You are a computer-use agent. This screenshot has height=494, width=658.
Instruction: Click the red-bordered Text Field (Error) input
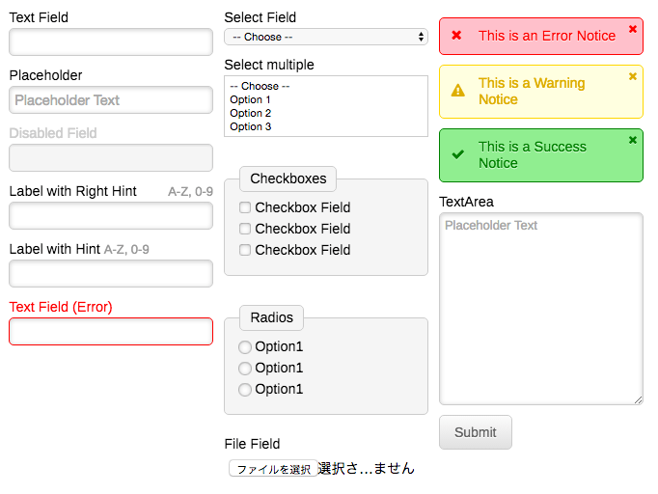point(111,332)
